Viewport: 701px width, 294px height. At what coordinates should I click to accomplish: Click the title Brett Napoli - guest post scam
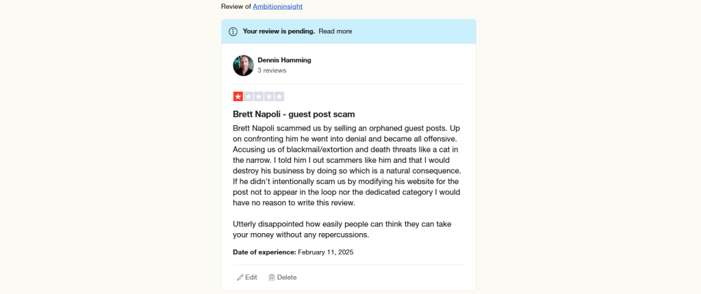pyautogui.click(x=294, y=114)
